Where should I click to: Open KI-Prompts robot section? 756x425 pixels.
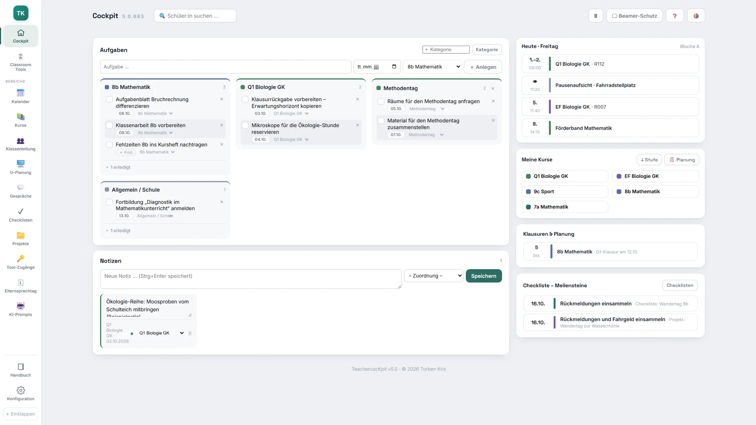coord(21,309)
